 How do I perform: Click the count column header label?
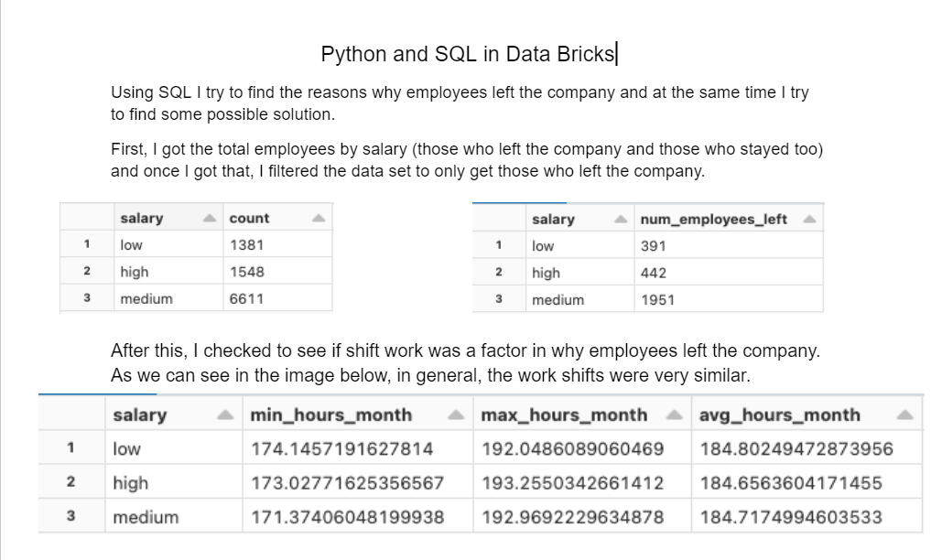pos(249,219)
